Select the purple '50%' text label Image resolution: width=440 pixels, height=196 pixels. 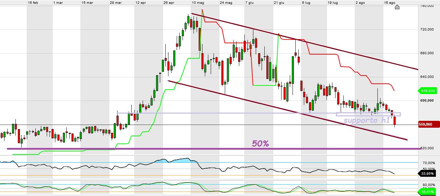pyautogui.click(x=260, y=144)
